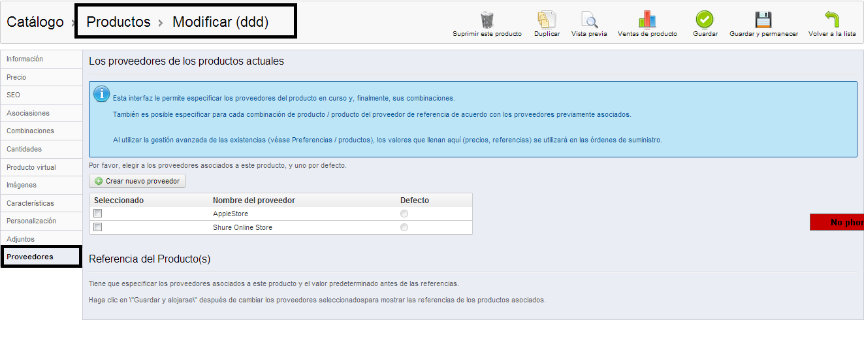The image size is (864, 337).
Task: Click the blue info icon in notice box
Action: pos(102,94)
